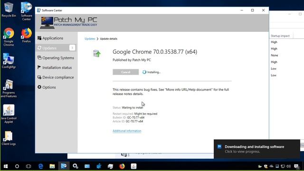Go back via Updates breadcrumb link
The height and width of the screenshot is (171, 304).
(90, 39)
